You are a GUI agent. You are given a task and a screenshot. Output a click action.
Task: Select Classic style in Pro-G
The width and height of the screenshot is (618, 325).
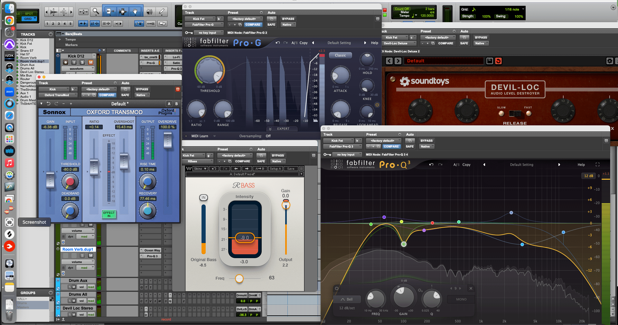pos(340,55)
